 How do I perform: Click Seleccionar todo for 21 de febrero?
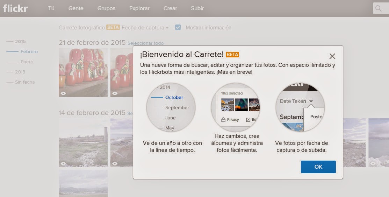(x=145, y=43)
